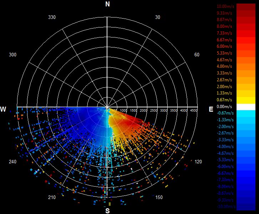
Task: Click the 4500 range ring label
Action: (194, 111)
